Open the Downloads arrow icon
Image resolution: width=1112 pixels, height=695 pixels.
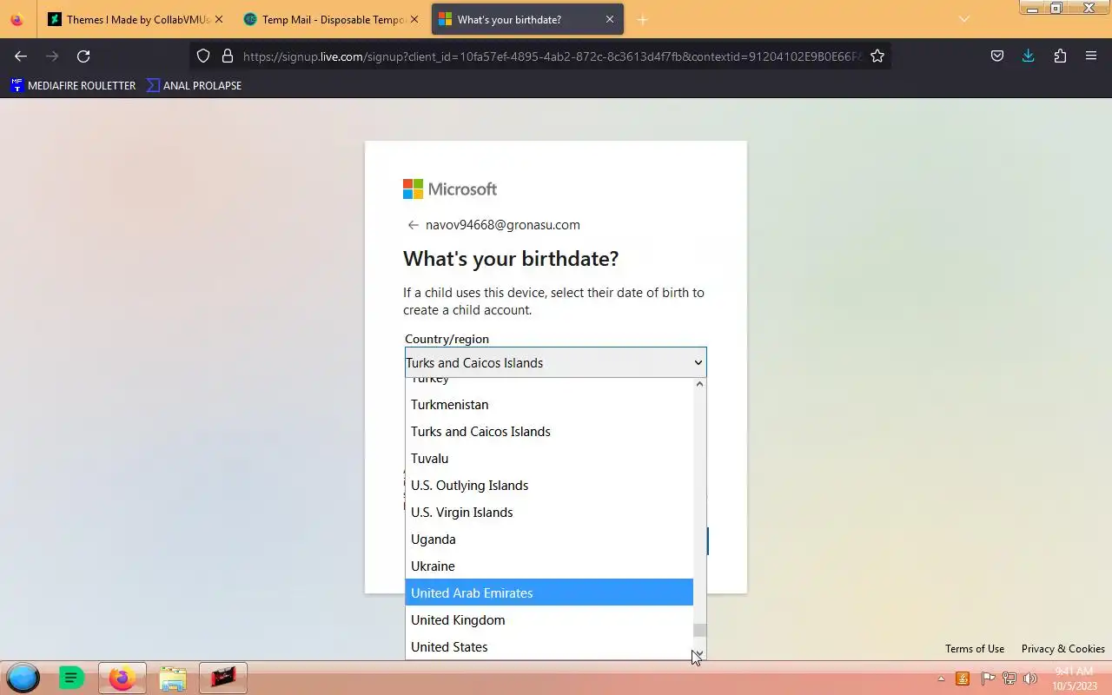click(x=1029, y=56)
